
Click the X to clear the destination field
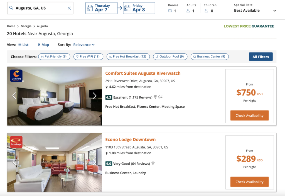click(69, 8)
